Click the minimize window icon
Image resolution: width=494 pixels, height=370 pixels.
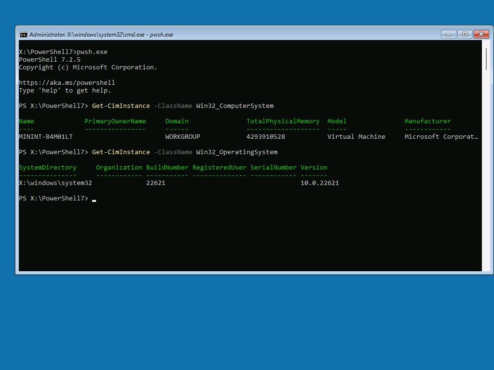pos(448,34)
